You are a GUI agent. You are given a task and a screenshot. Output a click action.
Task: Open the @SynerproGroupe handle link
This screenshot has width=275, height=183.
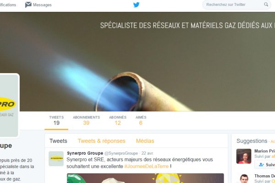pos(121,153)
